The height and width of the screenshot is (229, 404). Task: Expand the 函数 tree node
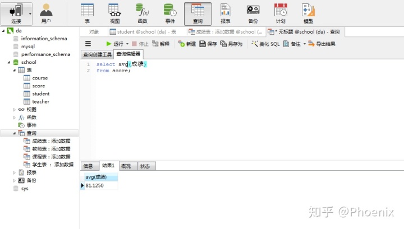click(x=15, y=118)
